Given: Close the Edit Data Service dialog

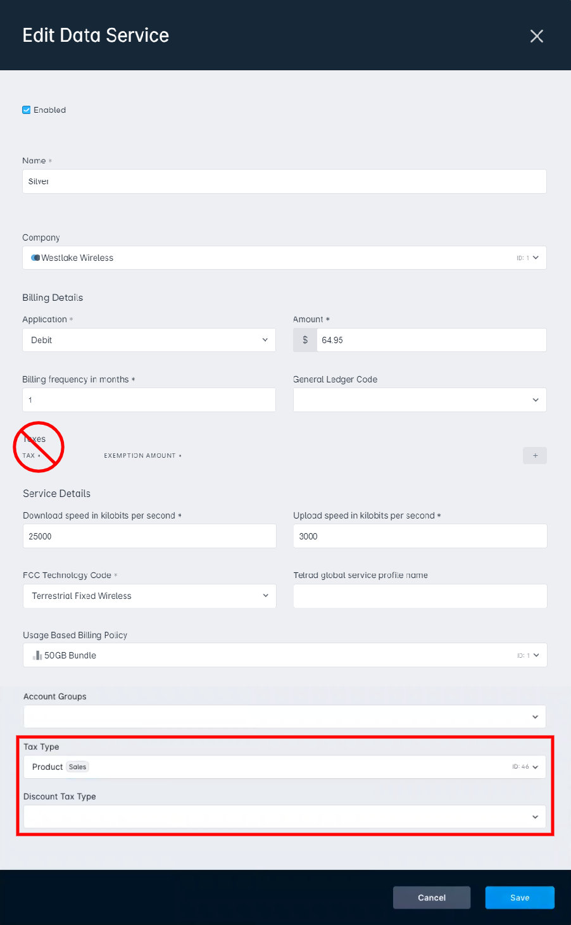Looking at the screenshot, I should point(537,36).
